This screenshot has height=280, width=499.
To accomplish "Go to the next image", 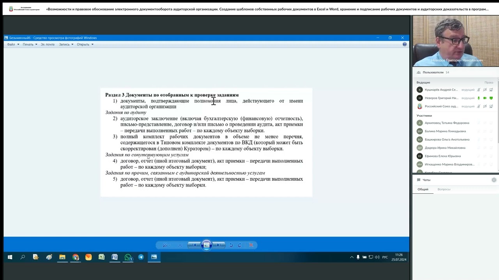I will [219, 245].
